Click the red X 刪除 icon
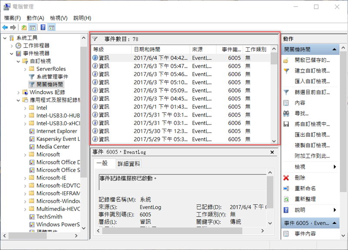The height and width of the screenshot is (250, 348). coord(286,178)
